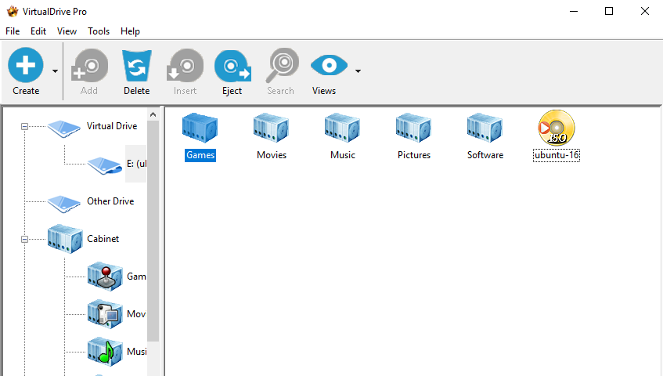663x376 pixels.
Task: Click the Mov tree label under Cabinet
Action: (x=136, y=314)
